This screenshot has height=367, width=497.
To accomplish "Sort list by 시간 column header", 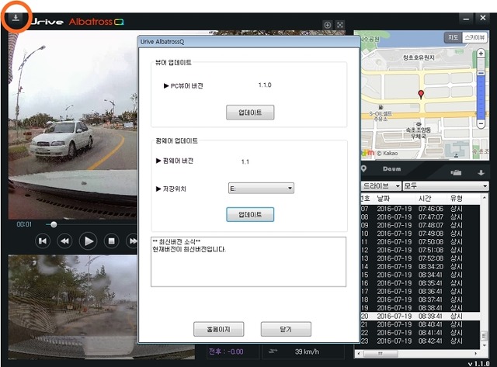I will click(x=431, y=199).
